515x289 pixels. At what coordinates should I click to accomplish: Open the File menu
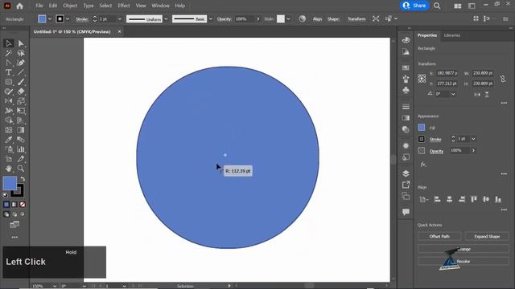tap(39, 6)
